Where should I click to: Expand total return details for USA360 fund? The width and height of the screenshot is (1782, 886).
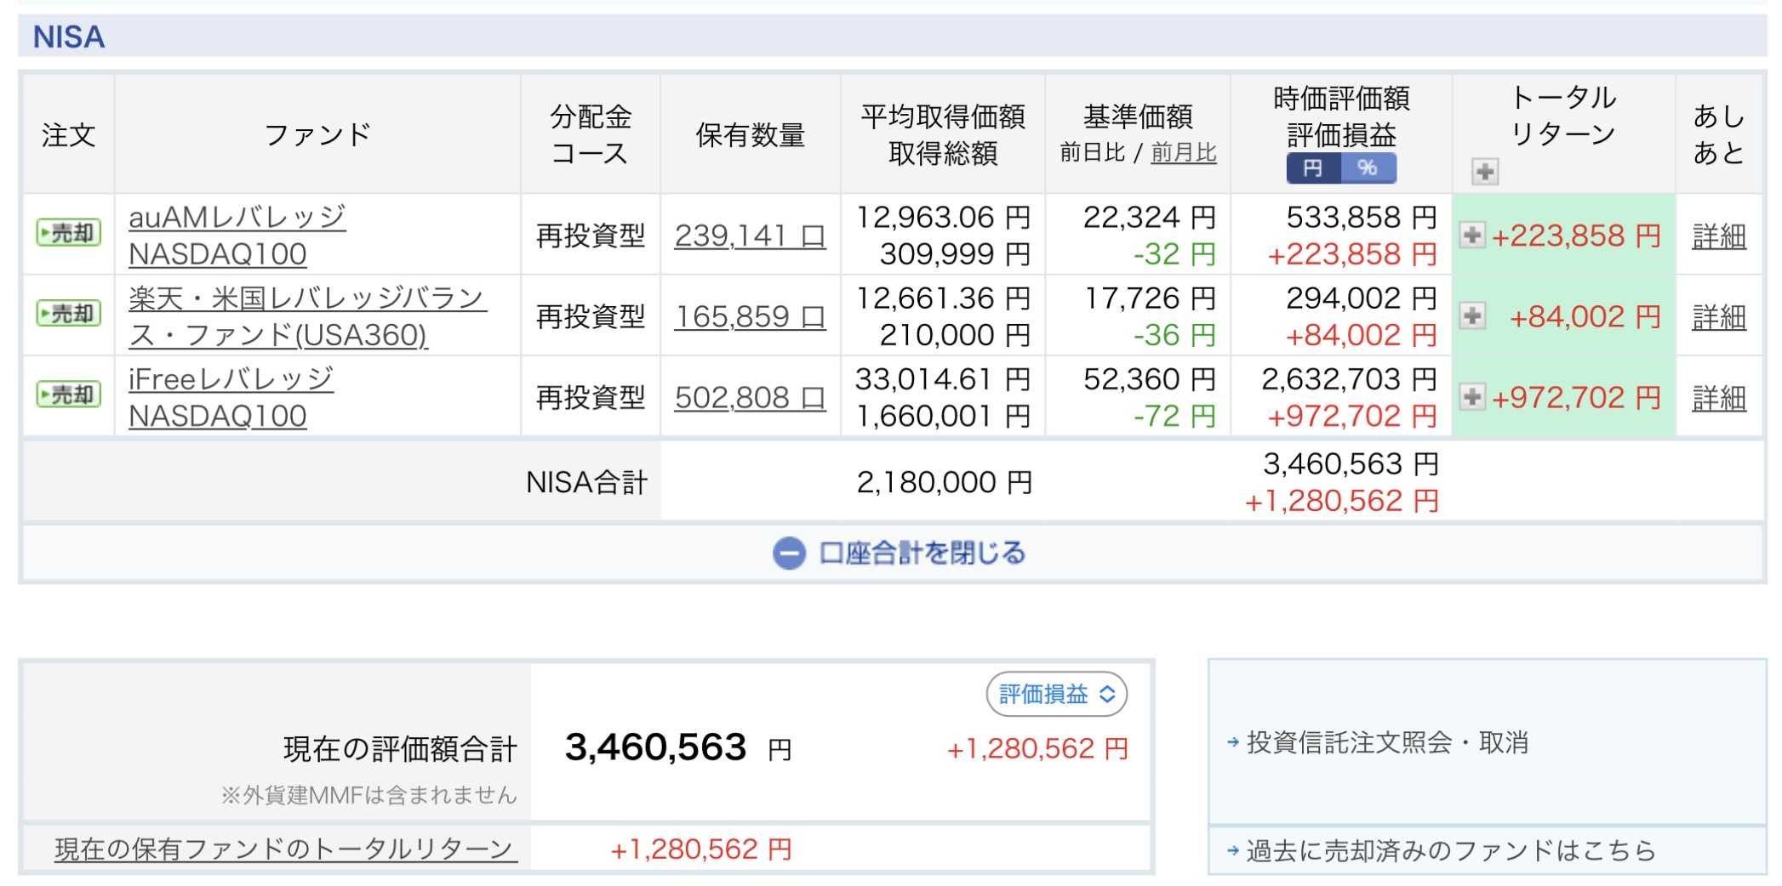(x=1472, y=315)
